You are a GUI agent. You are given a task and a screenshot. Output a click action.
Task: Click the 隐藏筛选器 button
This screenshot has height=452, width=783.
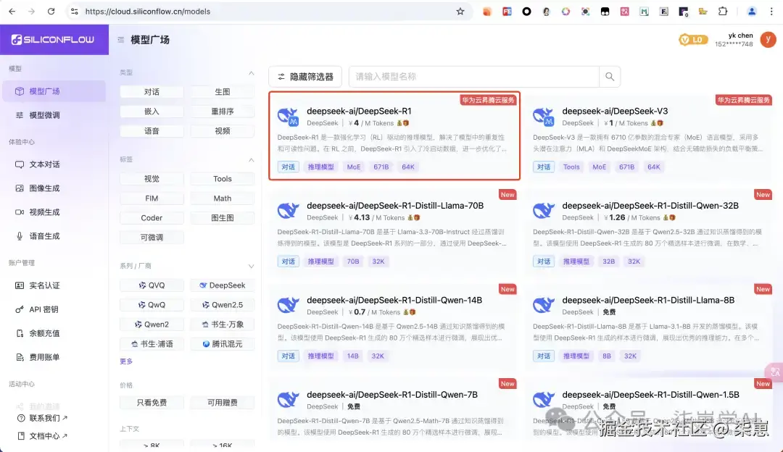(x=305, y=77)
